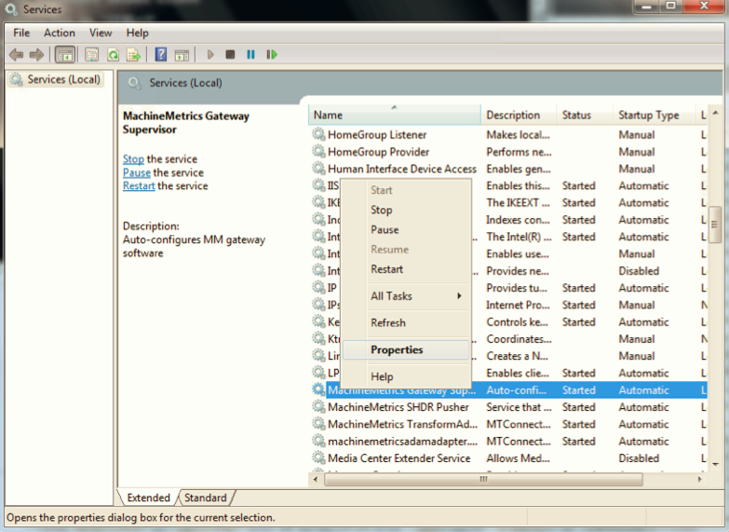Toggle the Show/Hide Console Tree icon
The image size is (729, 532).
65,55
